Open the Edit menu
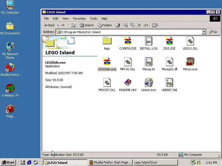 pos(56,19)
